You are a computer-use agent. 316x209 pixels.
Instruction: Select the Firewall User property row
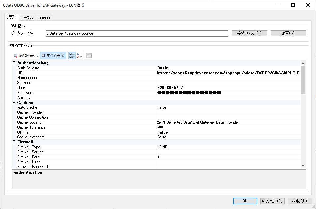[x=158, y=162]
